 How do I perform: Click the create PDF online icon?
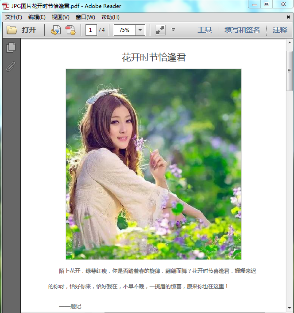pos(70,30)
